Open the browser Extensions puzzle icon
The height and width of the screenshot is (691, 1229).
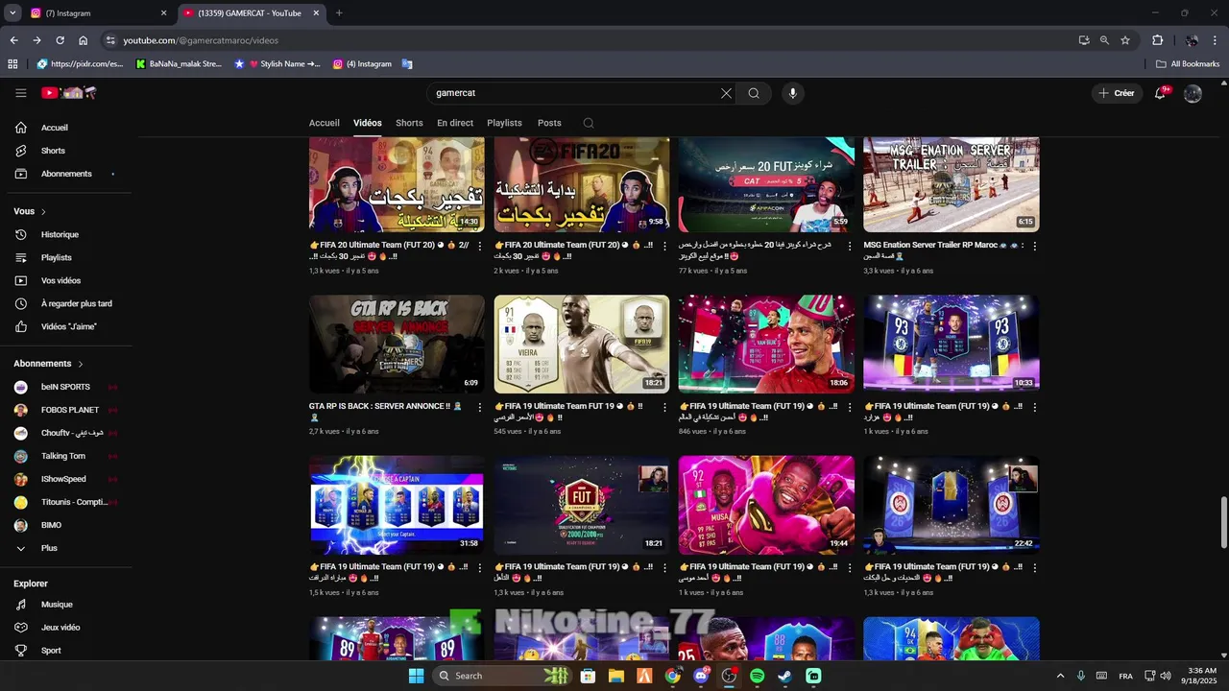point(1158,40)
